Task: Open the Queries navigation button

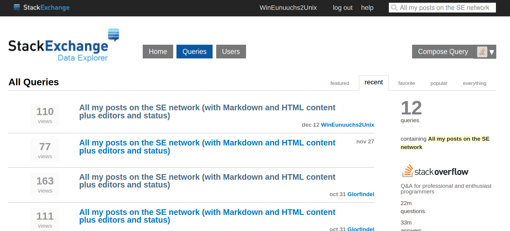Action: point(194,52)
